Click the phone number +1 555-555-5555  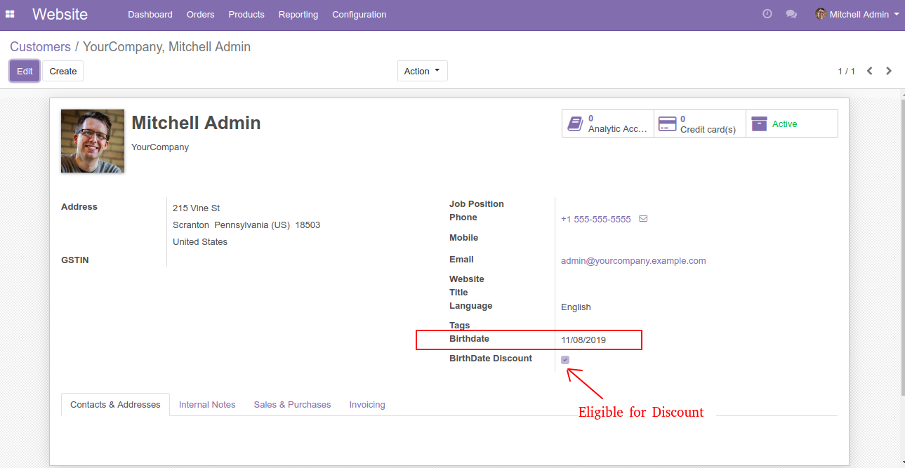tap(595, 219)
